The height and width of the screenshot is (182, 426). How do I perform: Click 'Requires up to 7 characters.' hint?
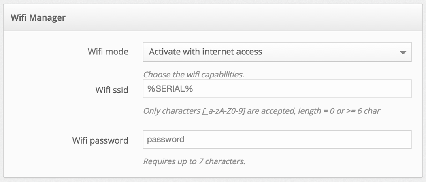[194, 161]
